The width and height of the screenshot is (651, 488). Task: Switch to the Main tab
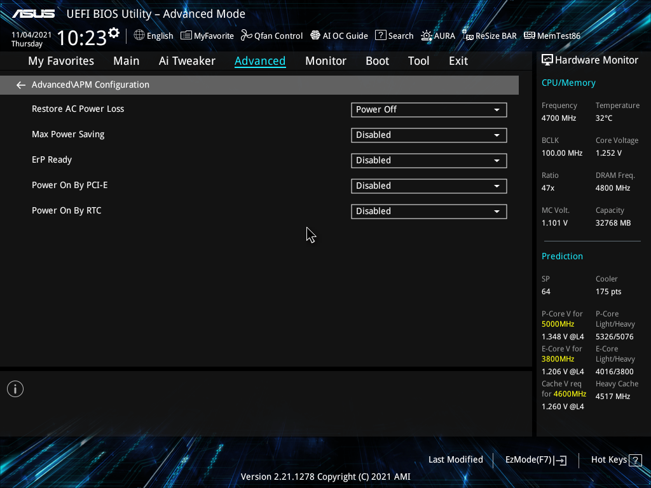coord(127,61)
